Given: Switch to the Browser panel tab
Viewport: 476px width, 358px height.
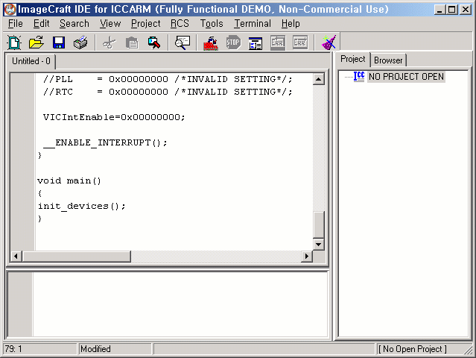Looking at the screenshot, I should [x=388, y=60].
